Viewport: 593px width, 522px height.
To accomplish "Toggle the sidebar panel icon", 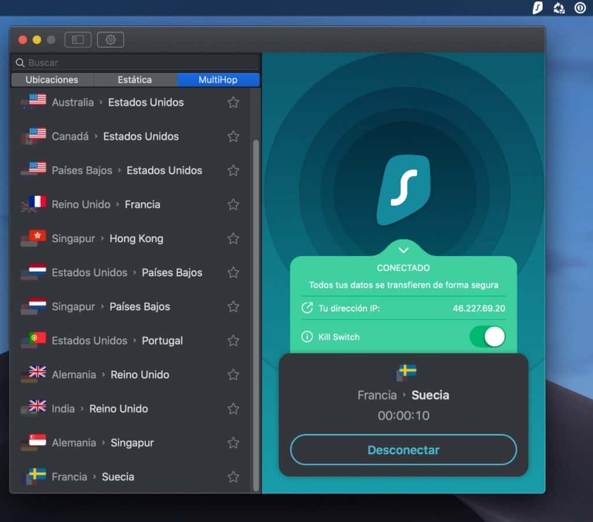I will tap(78, 40).
